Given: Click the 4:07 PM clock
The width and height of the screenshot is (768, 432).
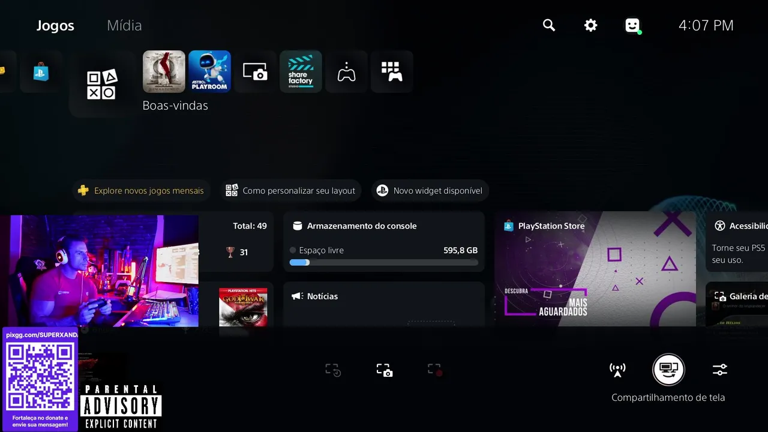Looking at the screenshot, I should 706,25.
